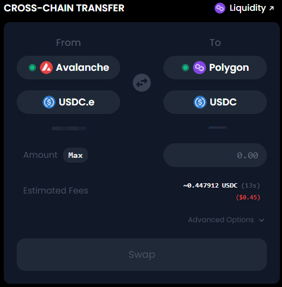Open the USDC destination token selector
The width and height of the screenshot is (282, 287).
pyautogui.click(x=215, y=102)
